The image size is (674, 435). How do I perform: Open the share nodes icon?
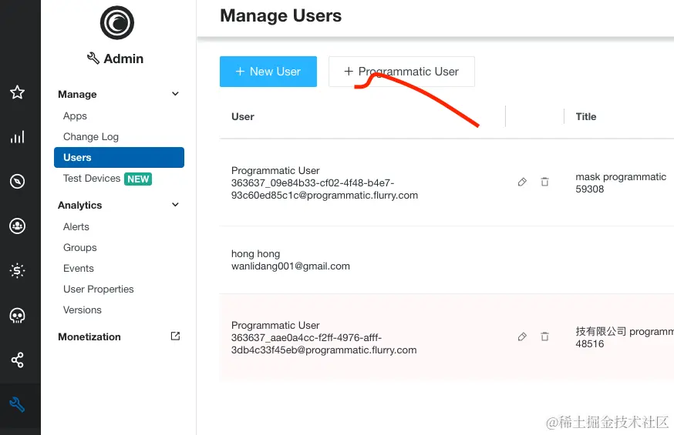(x=17, y=360)
